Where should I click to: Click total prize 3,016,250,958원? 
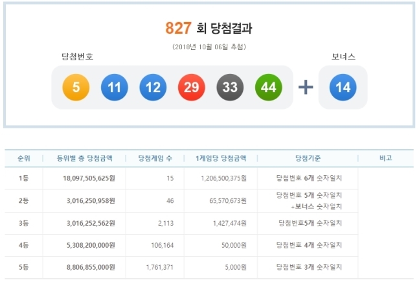click(91, 201)
